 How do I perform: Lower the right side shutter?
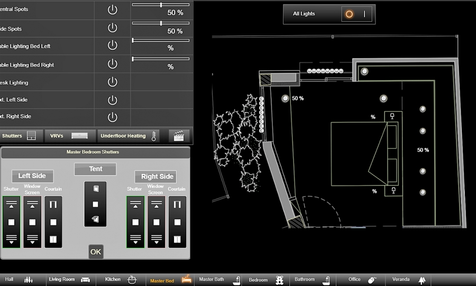tap(135, 239)
